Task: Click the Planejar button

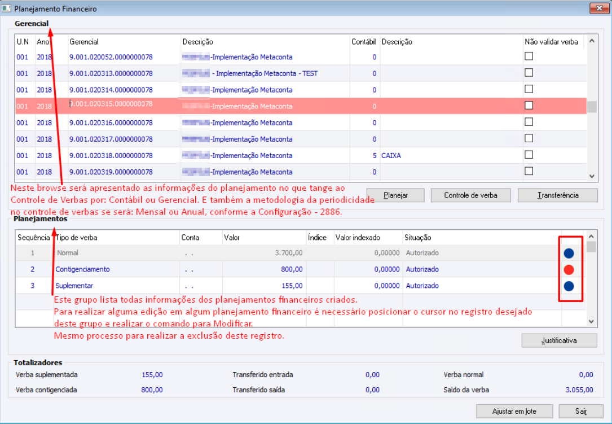Action: [395, 195]
